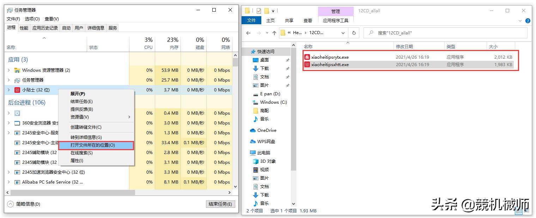Click the search box for 12CD_allall

tap(446, 33)
